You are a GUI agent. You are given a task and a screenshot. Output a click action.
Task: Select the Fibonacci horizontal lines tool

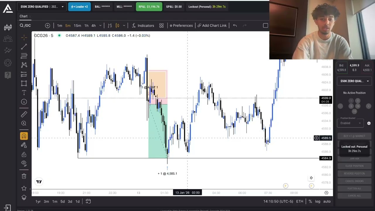[x=24, y=56]
